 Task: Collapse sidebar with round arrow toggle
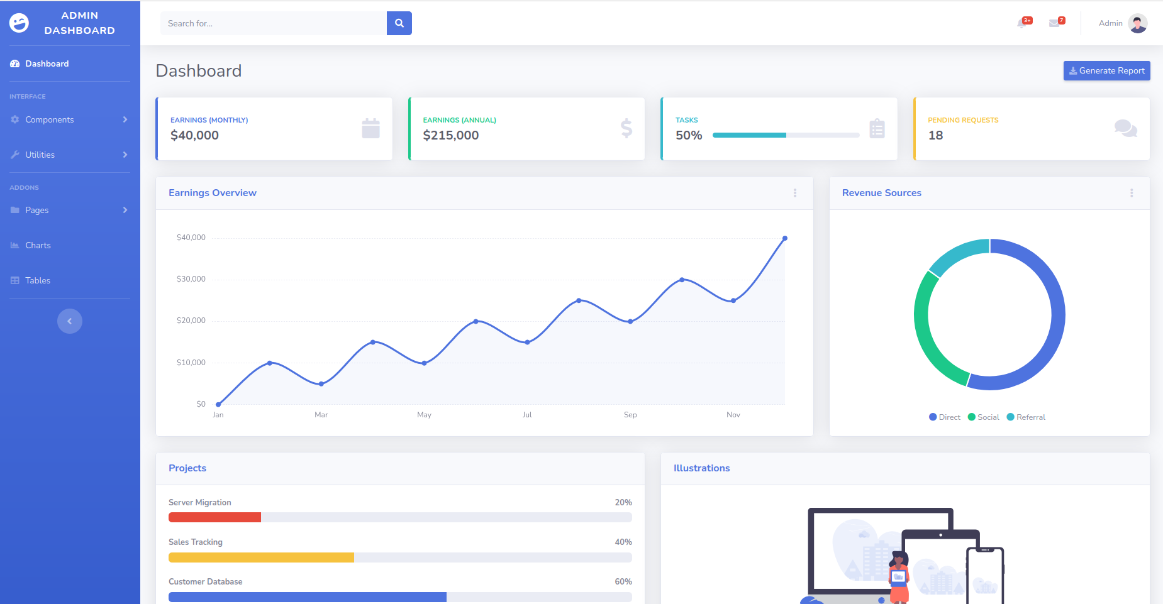point(70,321)
